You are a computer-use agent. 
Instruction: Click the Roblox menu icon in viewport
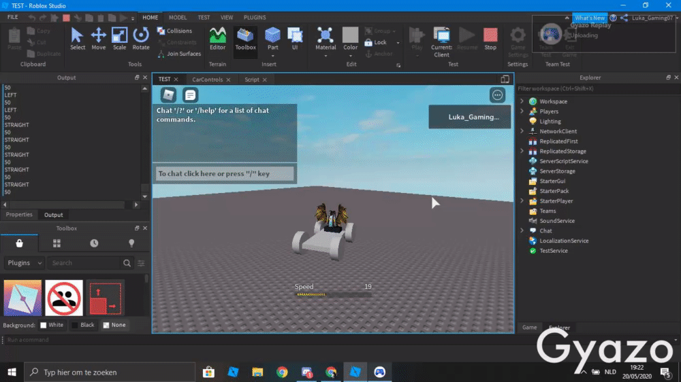[168, 95]
